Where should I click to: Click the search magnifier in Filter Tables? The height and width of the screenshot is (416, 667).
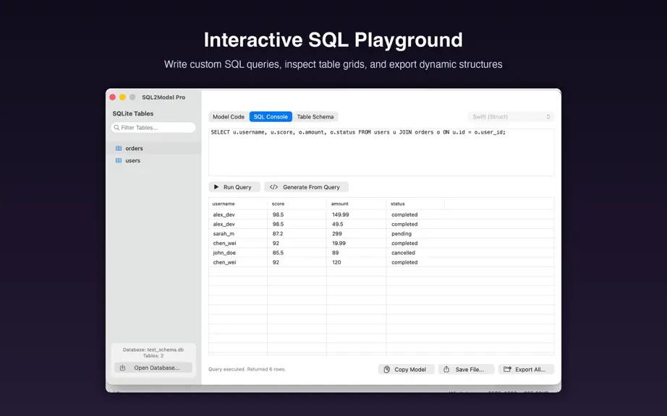coord(116,127)
